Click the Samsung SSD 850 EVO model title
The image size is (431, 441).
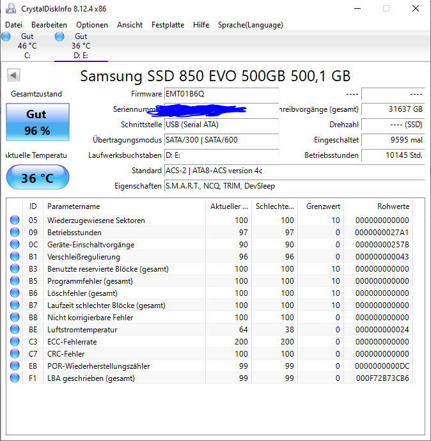click(215, 76)
